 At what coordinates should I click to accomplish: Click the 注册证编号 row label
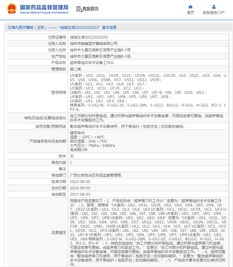[x=57, y=37]
